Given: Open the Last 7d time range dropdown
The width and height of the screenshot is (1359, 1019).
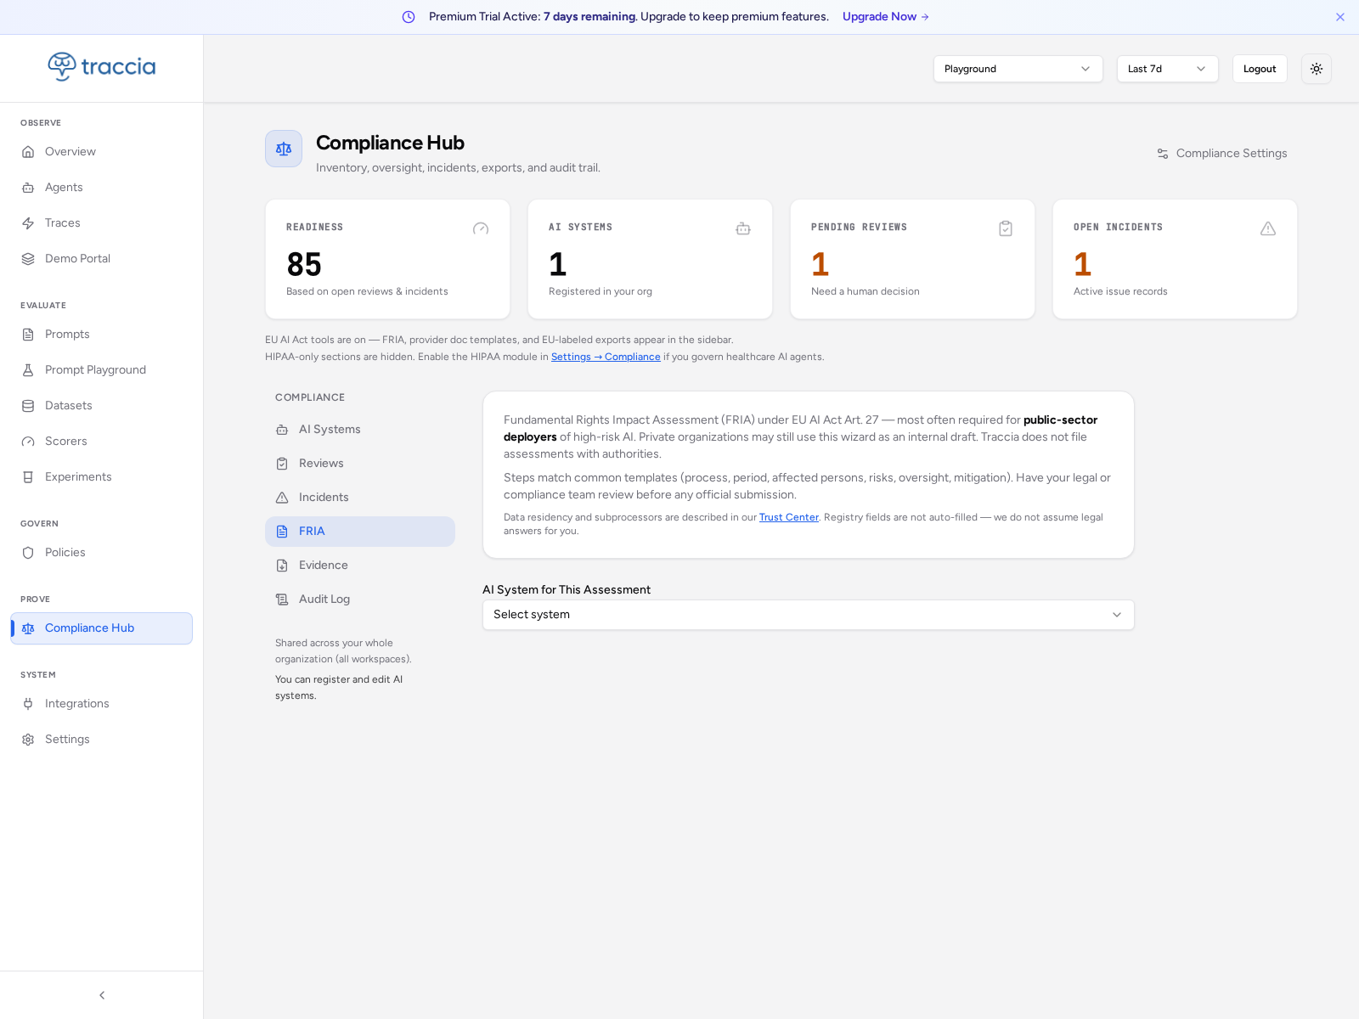Looking at the screenshot, I should (x=1168, y=69).
